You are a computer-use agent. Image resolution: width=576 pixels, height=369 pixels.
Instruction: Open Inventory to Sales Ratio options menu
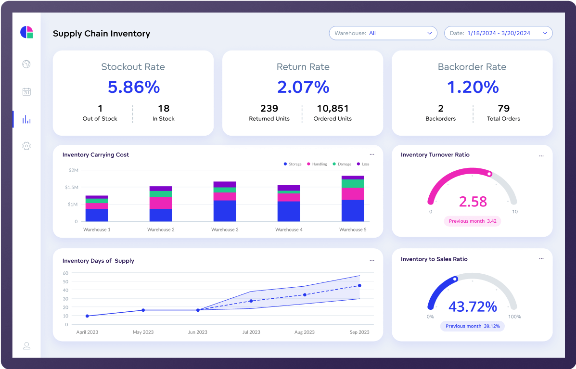541,259
